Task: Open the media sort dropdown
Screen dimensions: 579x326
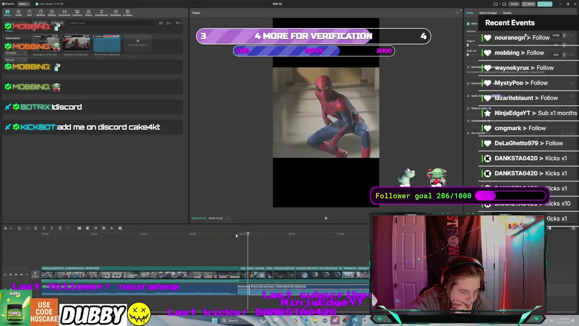Action: coord(169,23)
